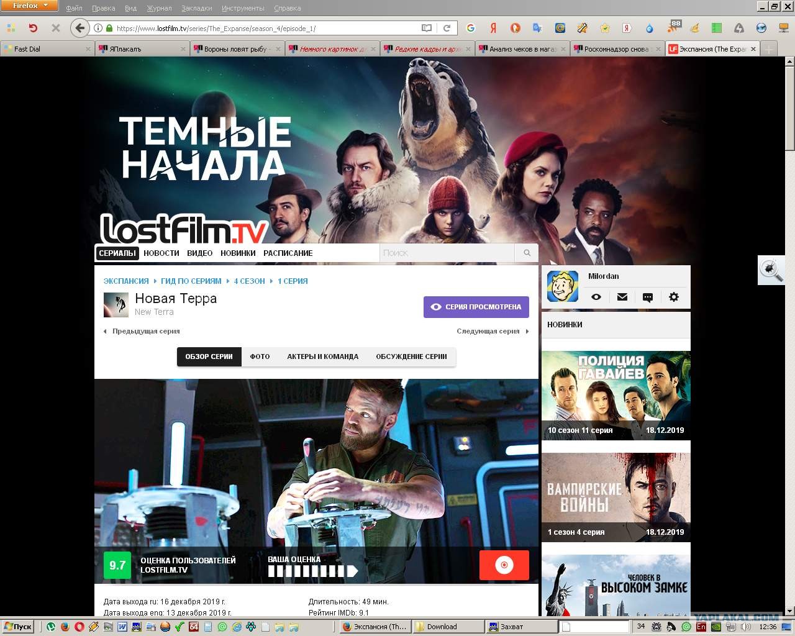Click the blue water drop toolbar icon
Screen dimensions: 795x636
pyautogui.click(x=649, y=29)
